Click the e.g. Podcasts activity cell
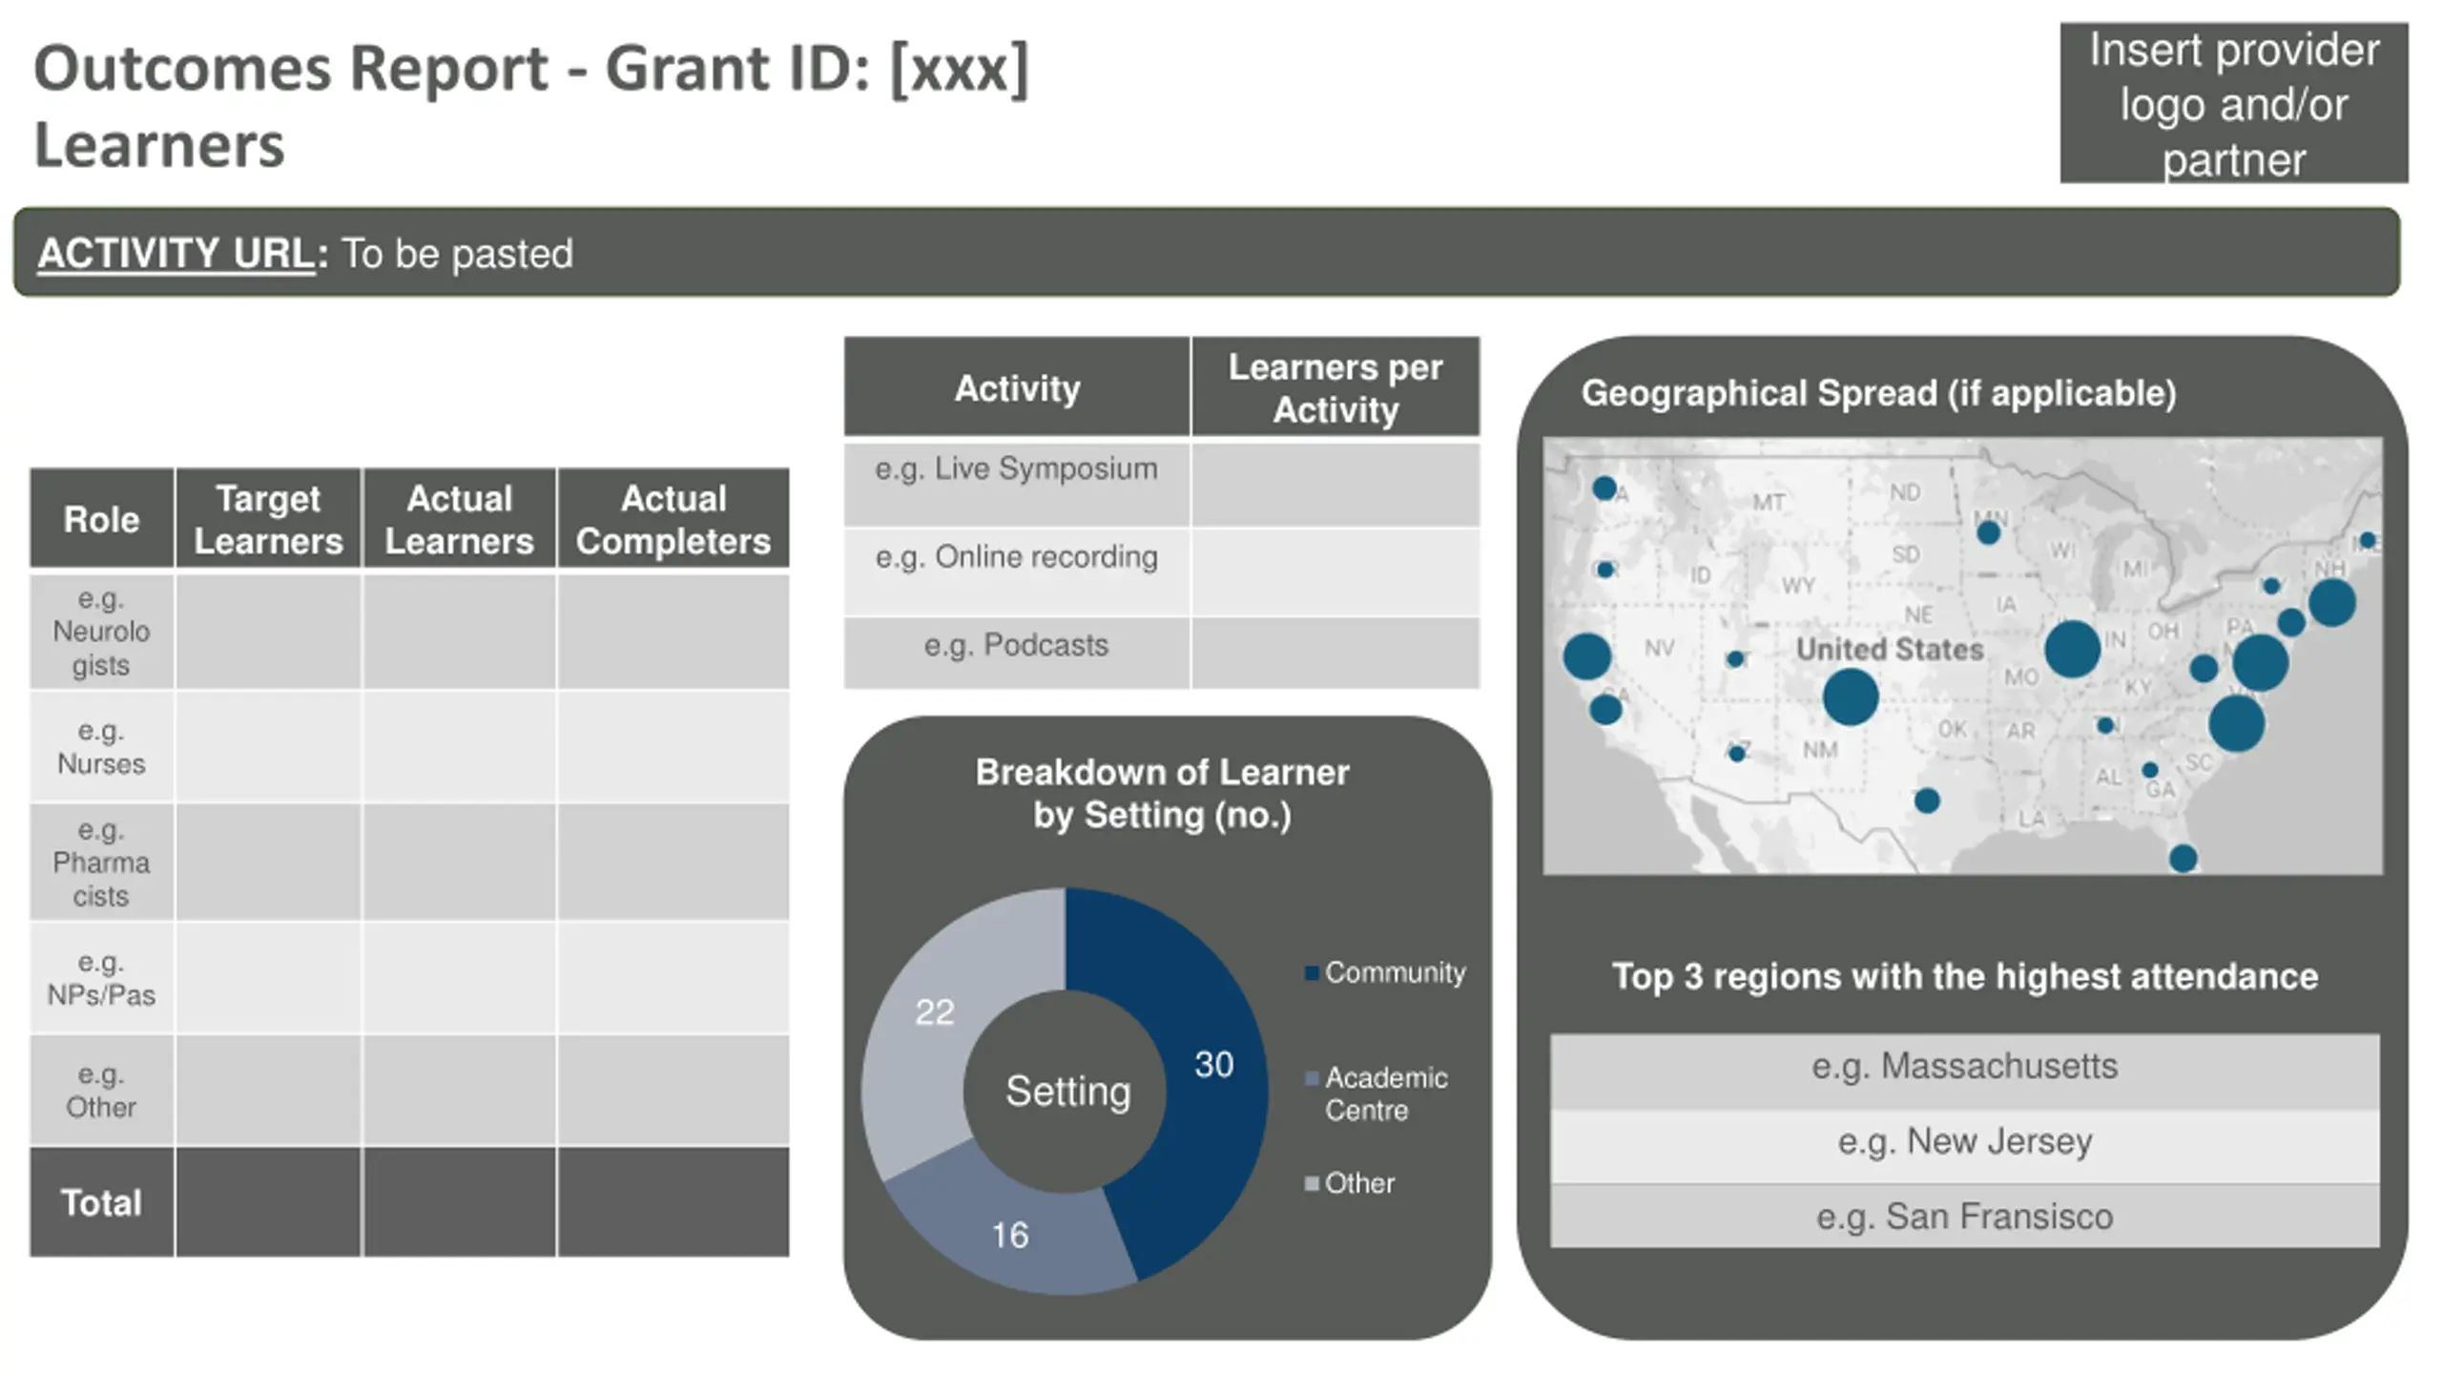 1016,647
